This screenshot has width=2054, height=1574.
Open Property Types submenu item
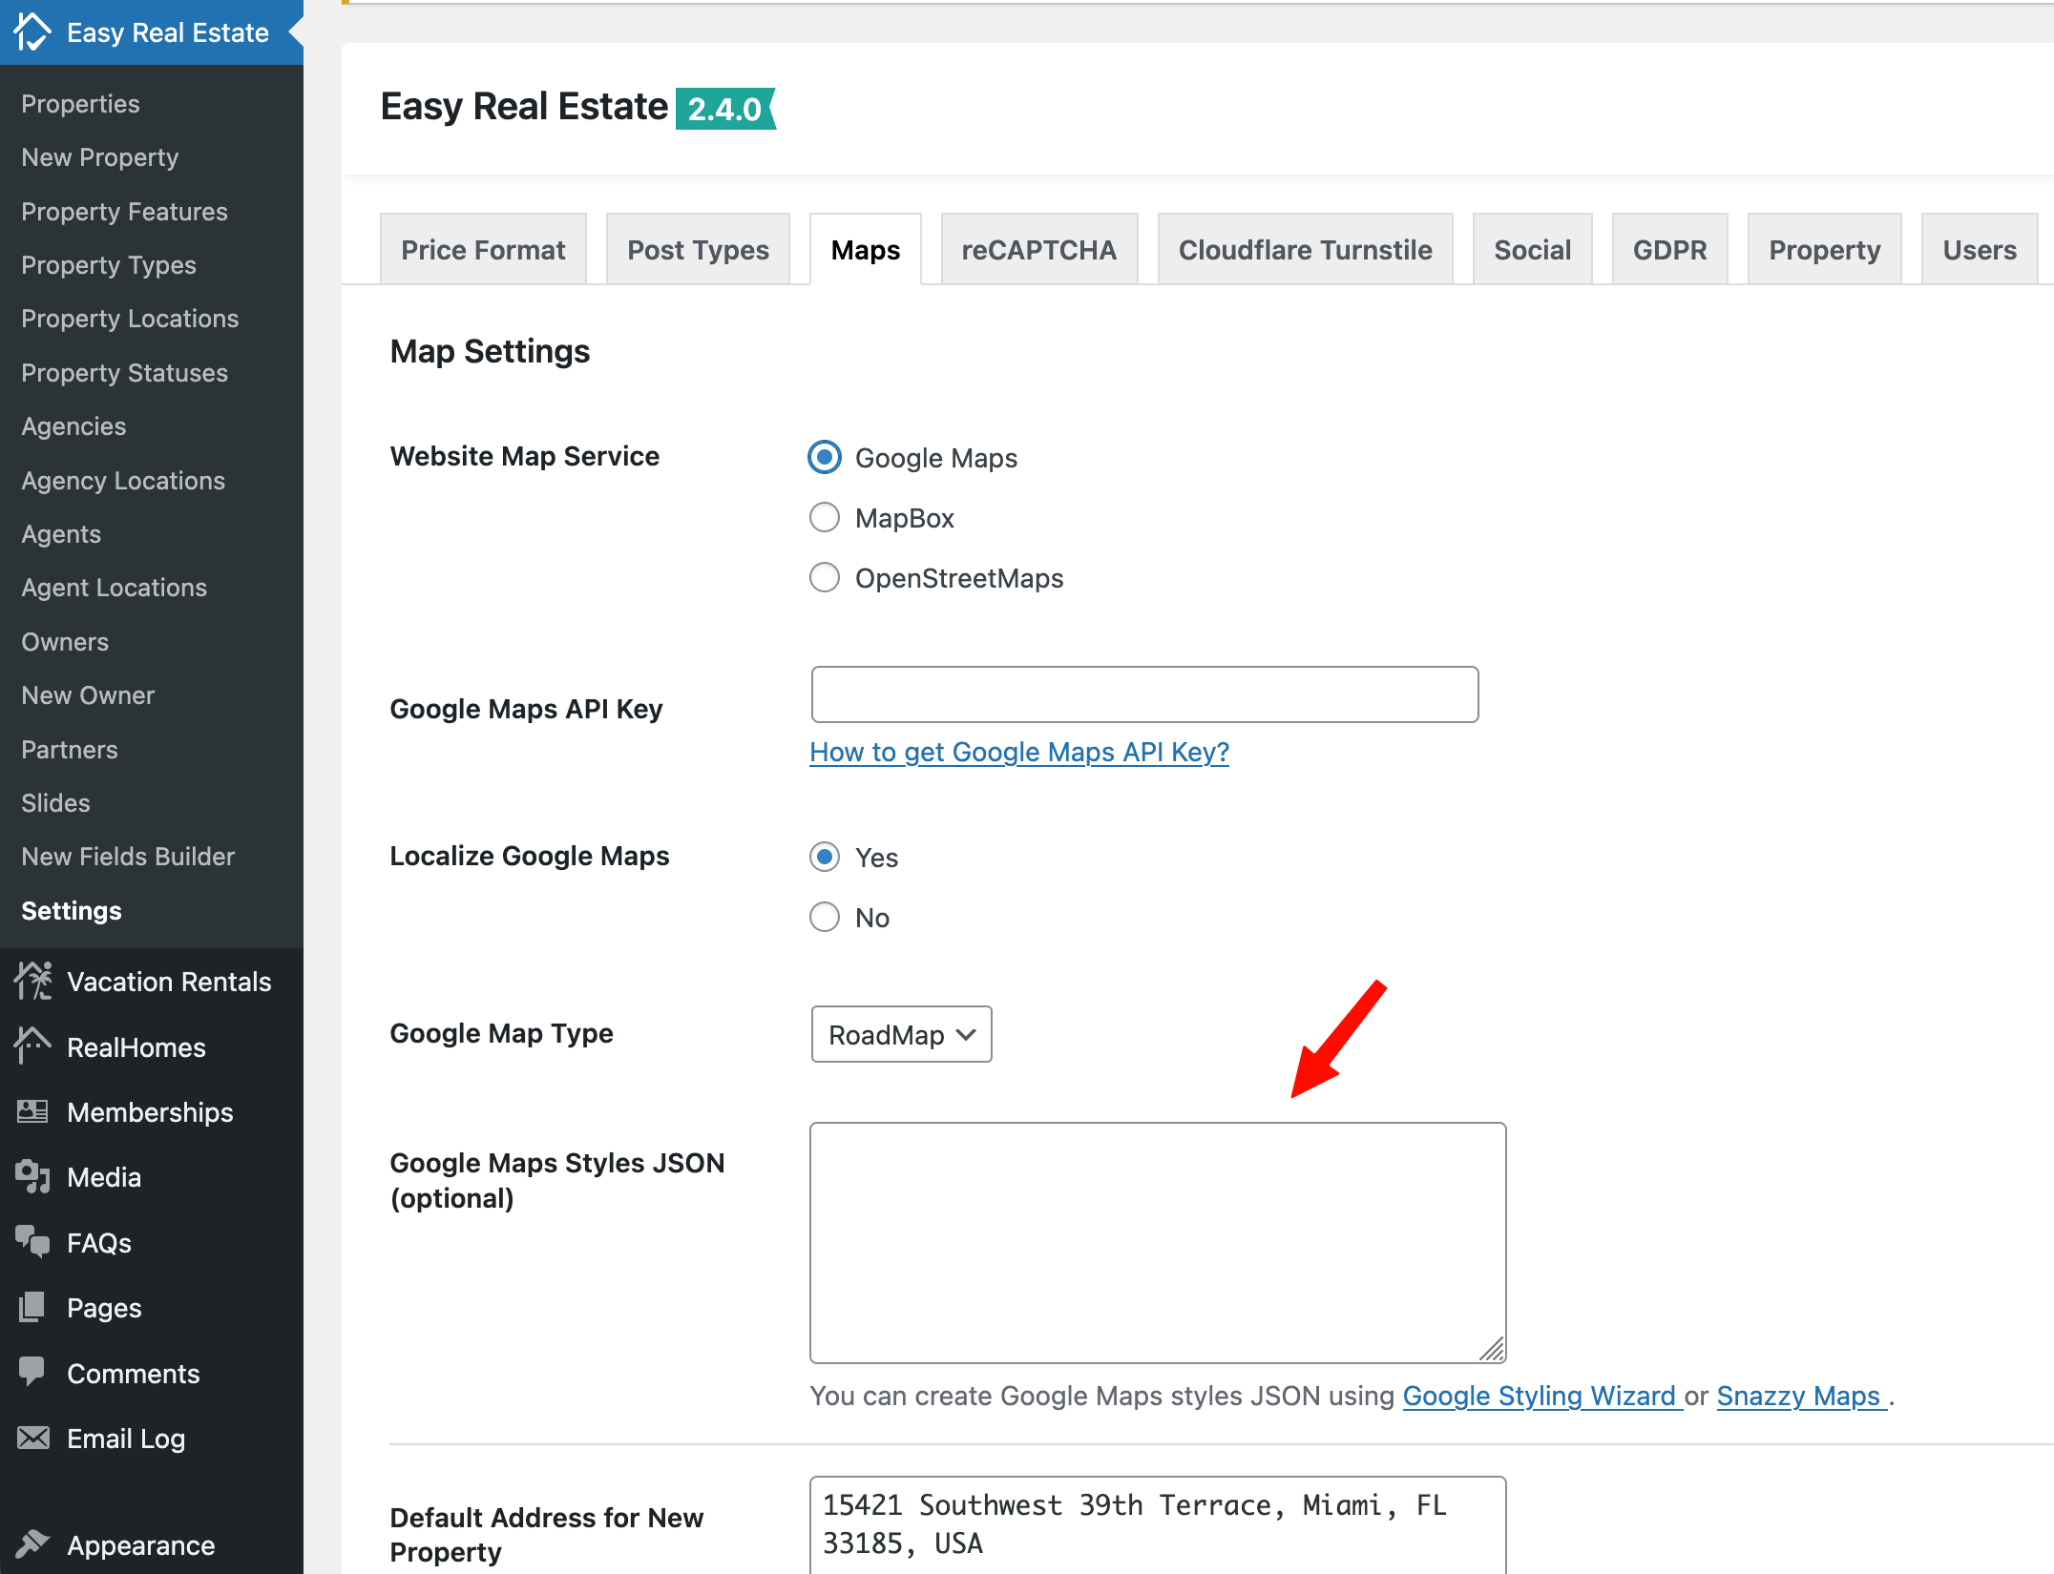[x=109, y=264]
